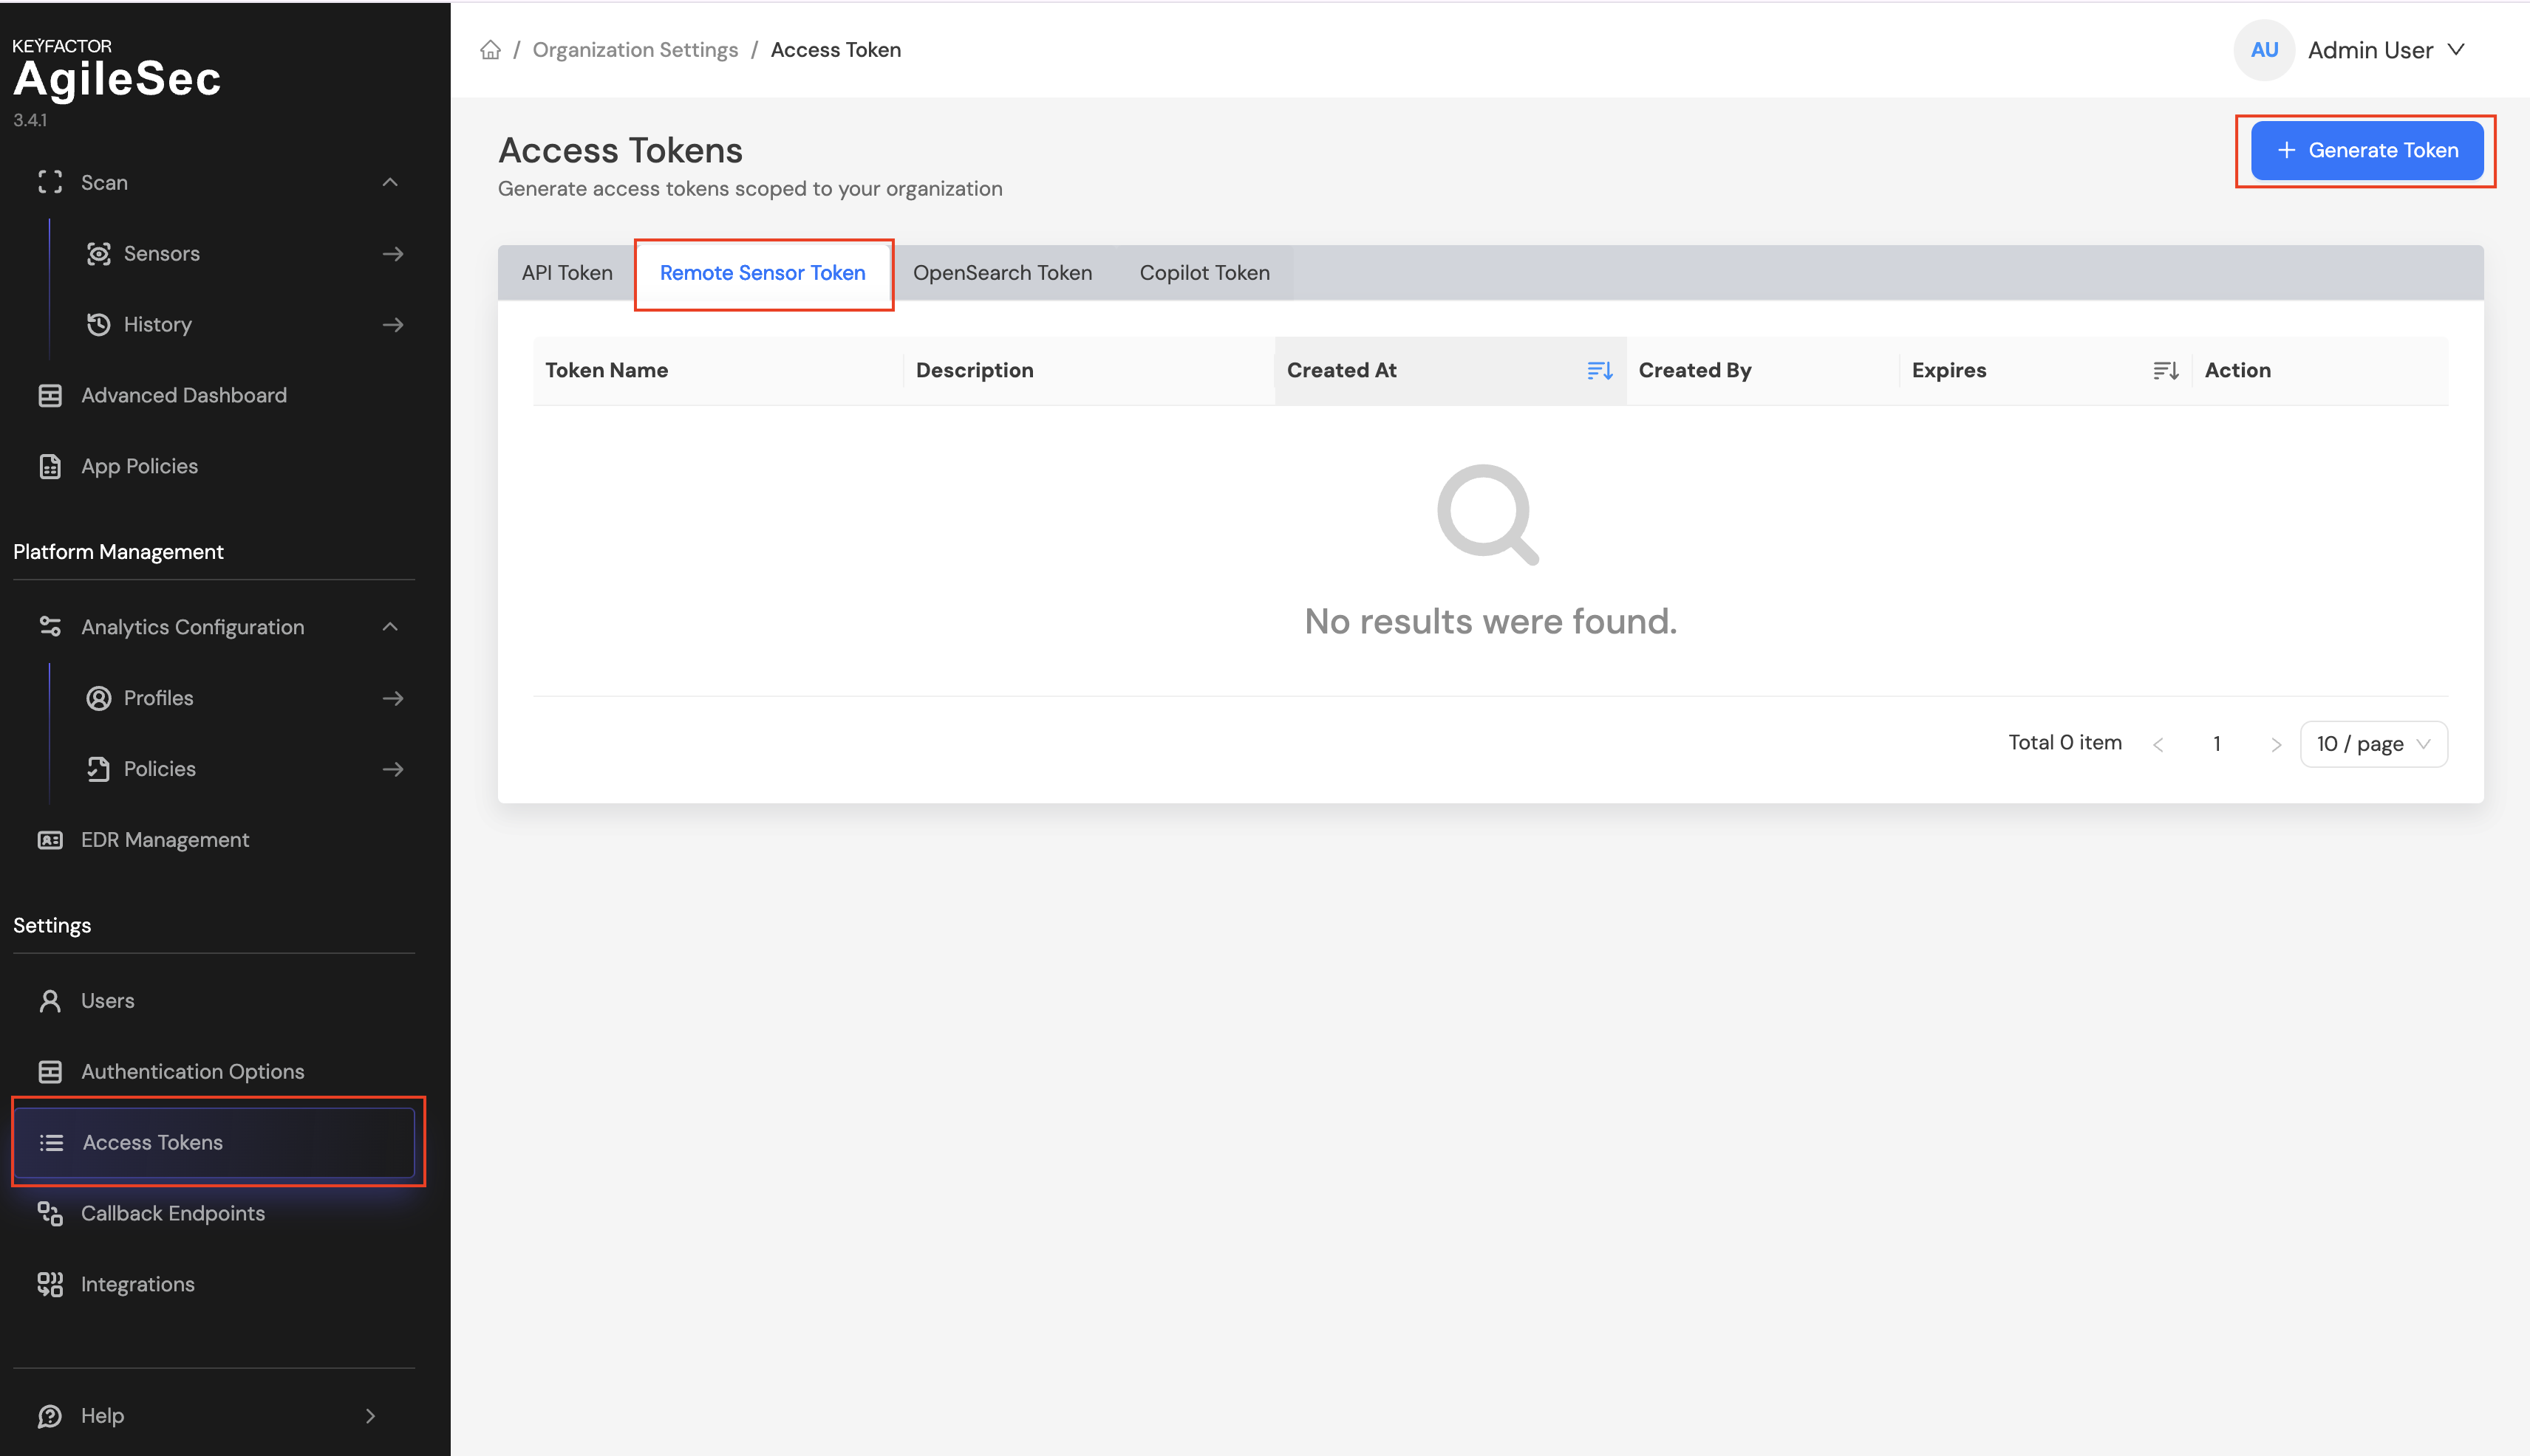Open Advanced Dashboard from the sidebar
This screenshot has height=1456, width=2530.
click(183, 395)
